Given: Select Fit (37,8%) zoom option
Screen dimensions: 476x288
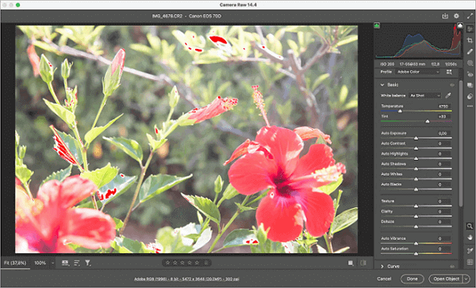Looking at the screenshot, I should click(x=15, y=263).
